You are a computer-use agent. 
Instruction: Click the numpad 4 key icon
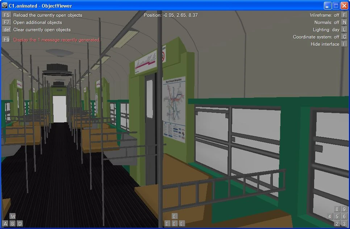[330, 216]
